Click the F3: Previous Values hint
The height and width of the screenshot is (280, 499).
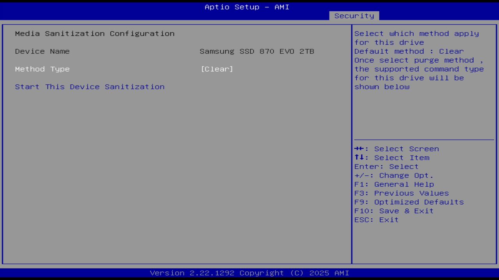[402, 193]
